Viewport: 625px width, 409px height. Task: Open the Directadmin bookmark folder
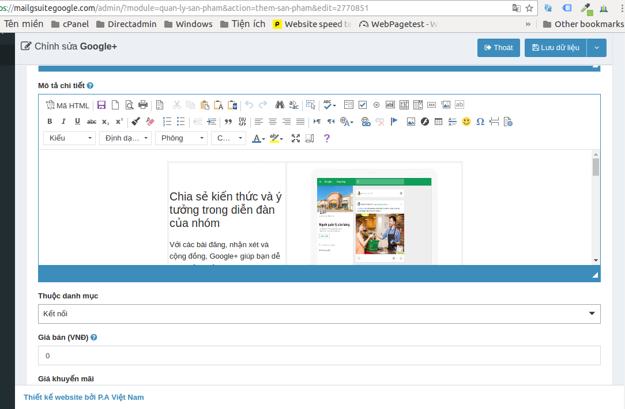click(x=126, y=24)
